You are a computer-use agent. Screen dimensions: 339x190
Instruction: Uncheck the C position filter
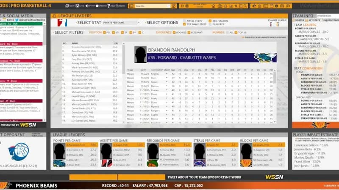click(x=140, y=33)
